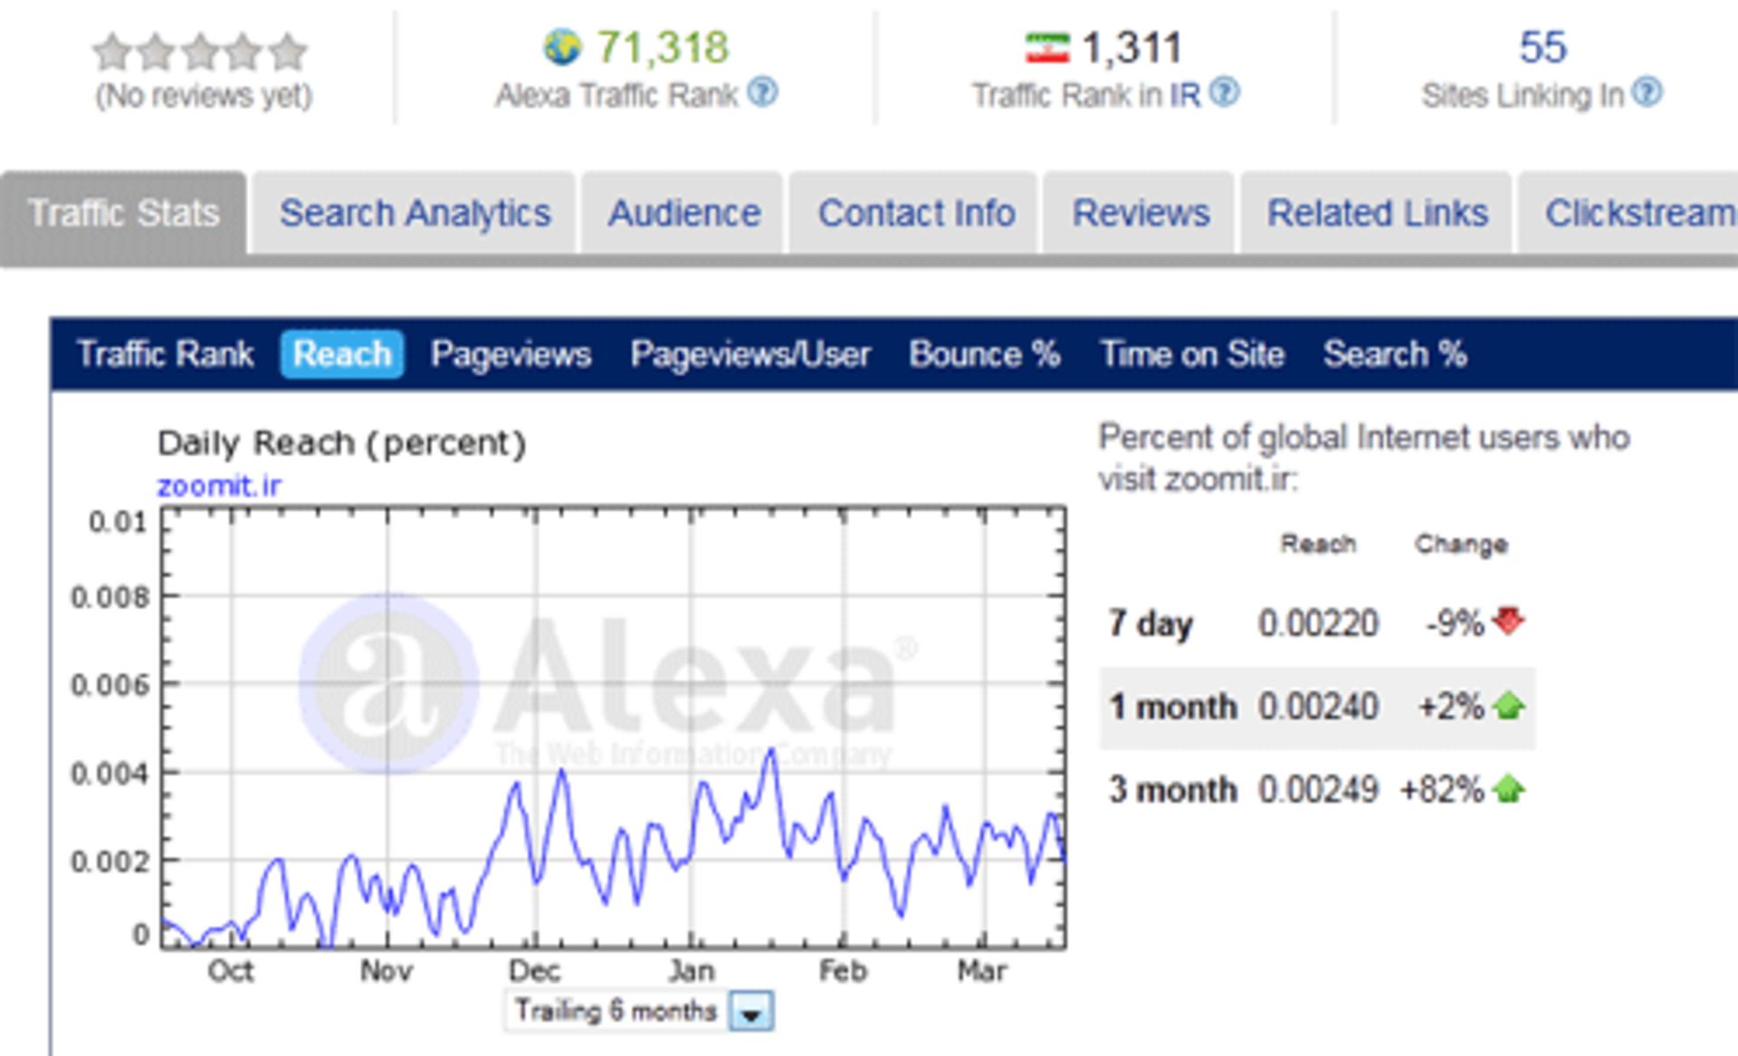The width and height of the screenshot is (1738, 1056).
Task: Open the Audience tab
Action: tap(683, 214)
